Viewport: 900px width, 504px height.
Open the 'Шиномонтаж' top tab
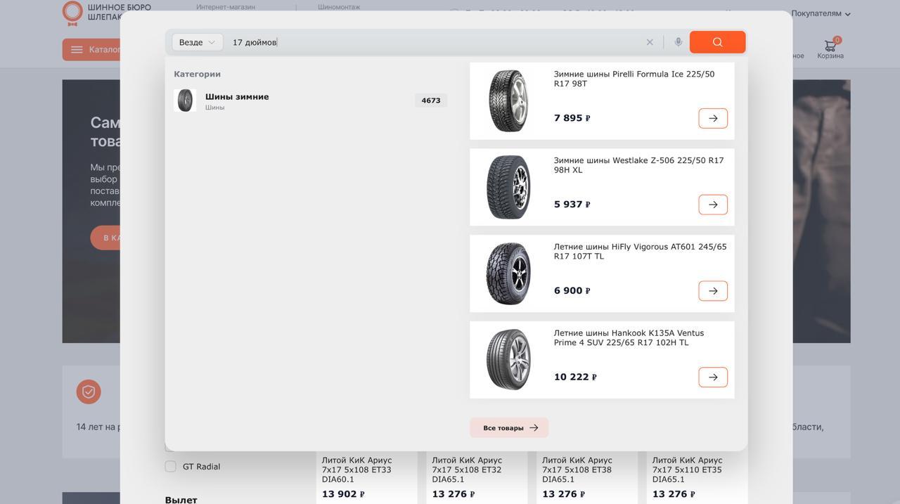coord(339,7)
